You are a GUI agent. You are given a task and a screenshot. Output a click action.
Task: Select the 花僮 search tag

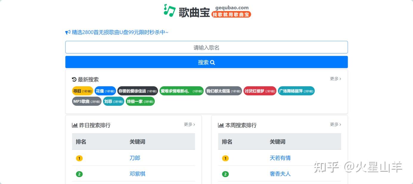click(105, 91)
